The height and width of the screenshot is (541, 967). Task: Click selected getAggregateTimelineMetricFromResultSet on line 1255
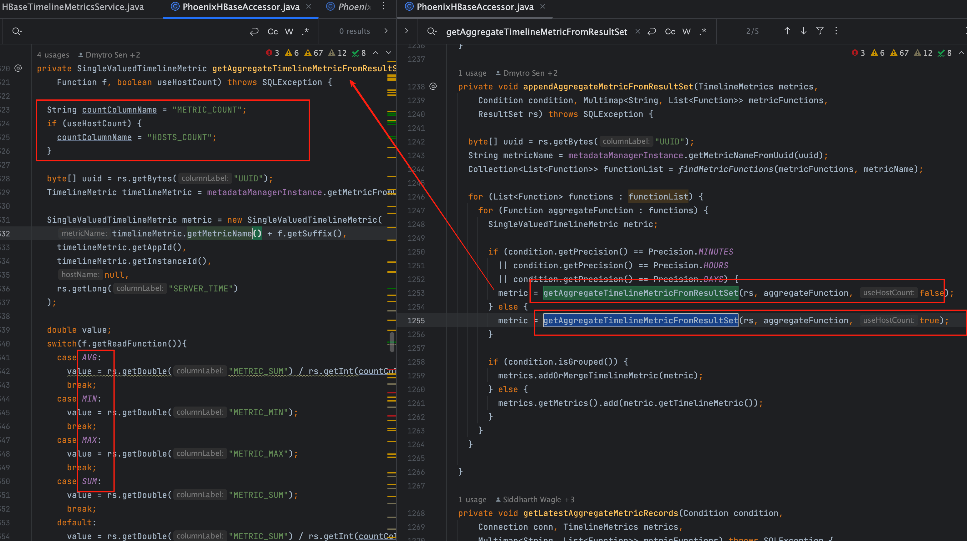click(640, 321)
